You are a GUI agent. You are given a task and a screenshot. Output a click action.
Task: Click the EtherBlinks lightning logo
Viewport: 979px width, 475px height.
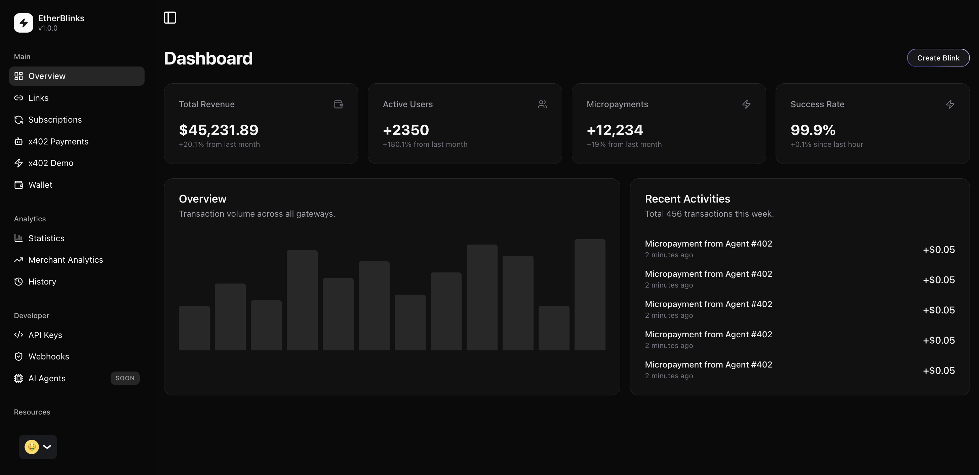[x=24, y=23]
